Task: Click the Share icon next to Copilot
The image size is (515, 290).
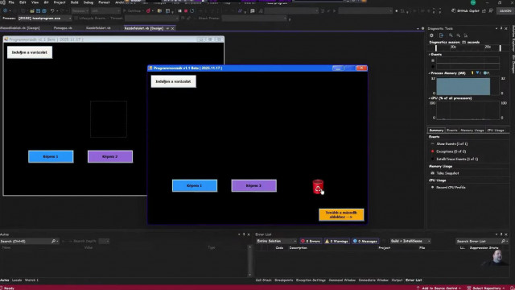Action: click(484, 10)
